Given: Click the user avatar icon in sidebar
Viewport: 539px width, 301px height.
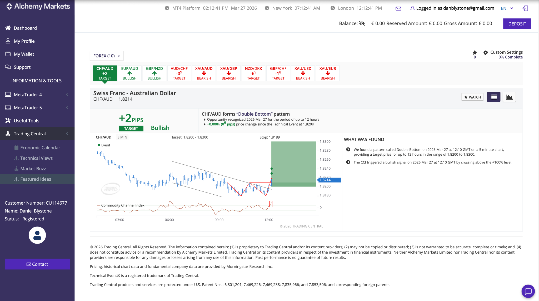Looking at the screenshot, I should (37, 235).
